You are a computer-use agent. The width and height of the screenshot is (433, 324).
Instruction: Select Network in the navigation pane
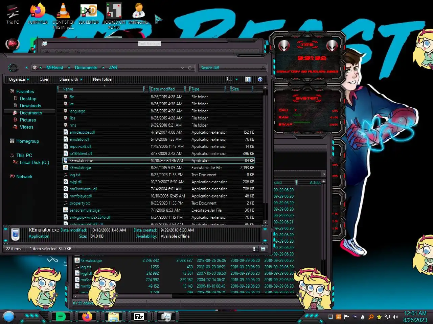click(24, 177)
